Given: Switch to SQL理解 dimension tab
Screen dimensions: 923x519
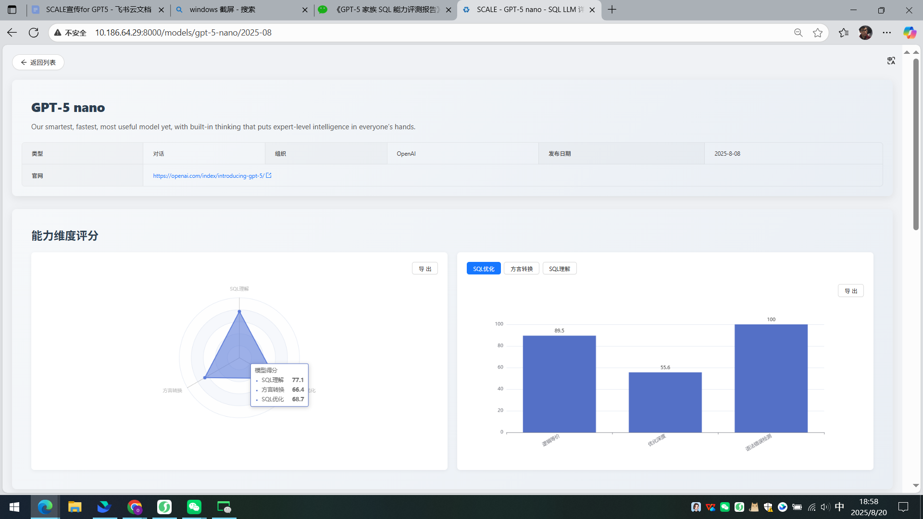Looking at the screenshot, I should [560, 269].
